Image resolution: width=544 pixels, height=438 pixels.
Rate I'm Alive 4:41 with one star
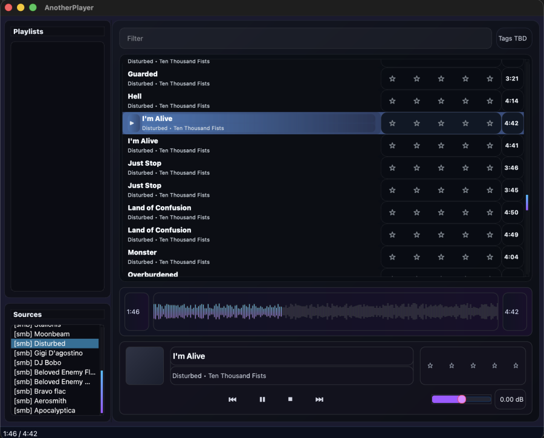(x=392, y=146)
